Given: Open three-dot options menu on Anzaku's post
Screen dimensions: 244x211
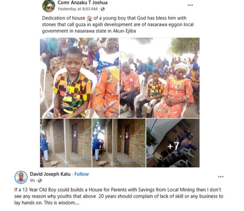Looking at the screenshot, I should pos(190,5).
